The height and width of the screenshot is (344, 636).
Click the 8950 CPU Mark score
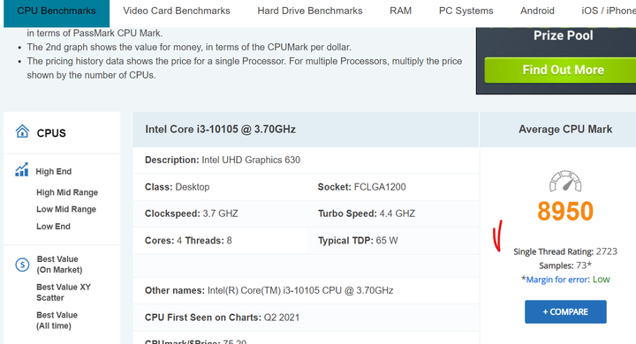565,211
